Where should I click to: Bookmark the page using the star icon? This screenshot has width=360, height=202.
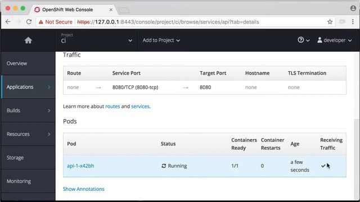[x=330, y=22]
